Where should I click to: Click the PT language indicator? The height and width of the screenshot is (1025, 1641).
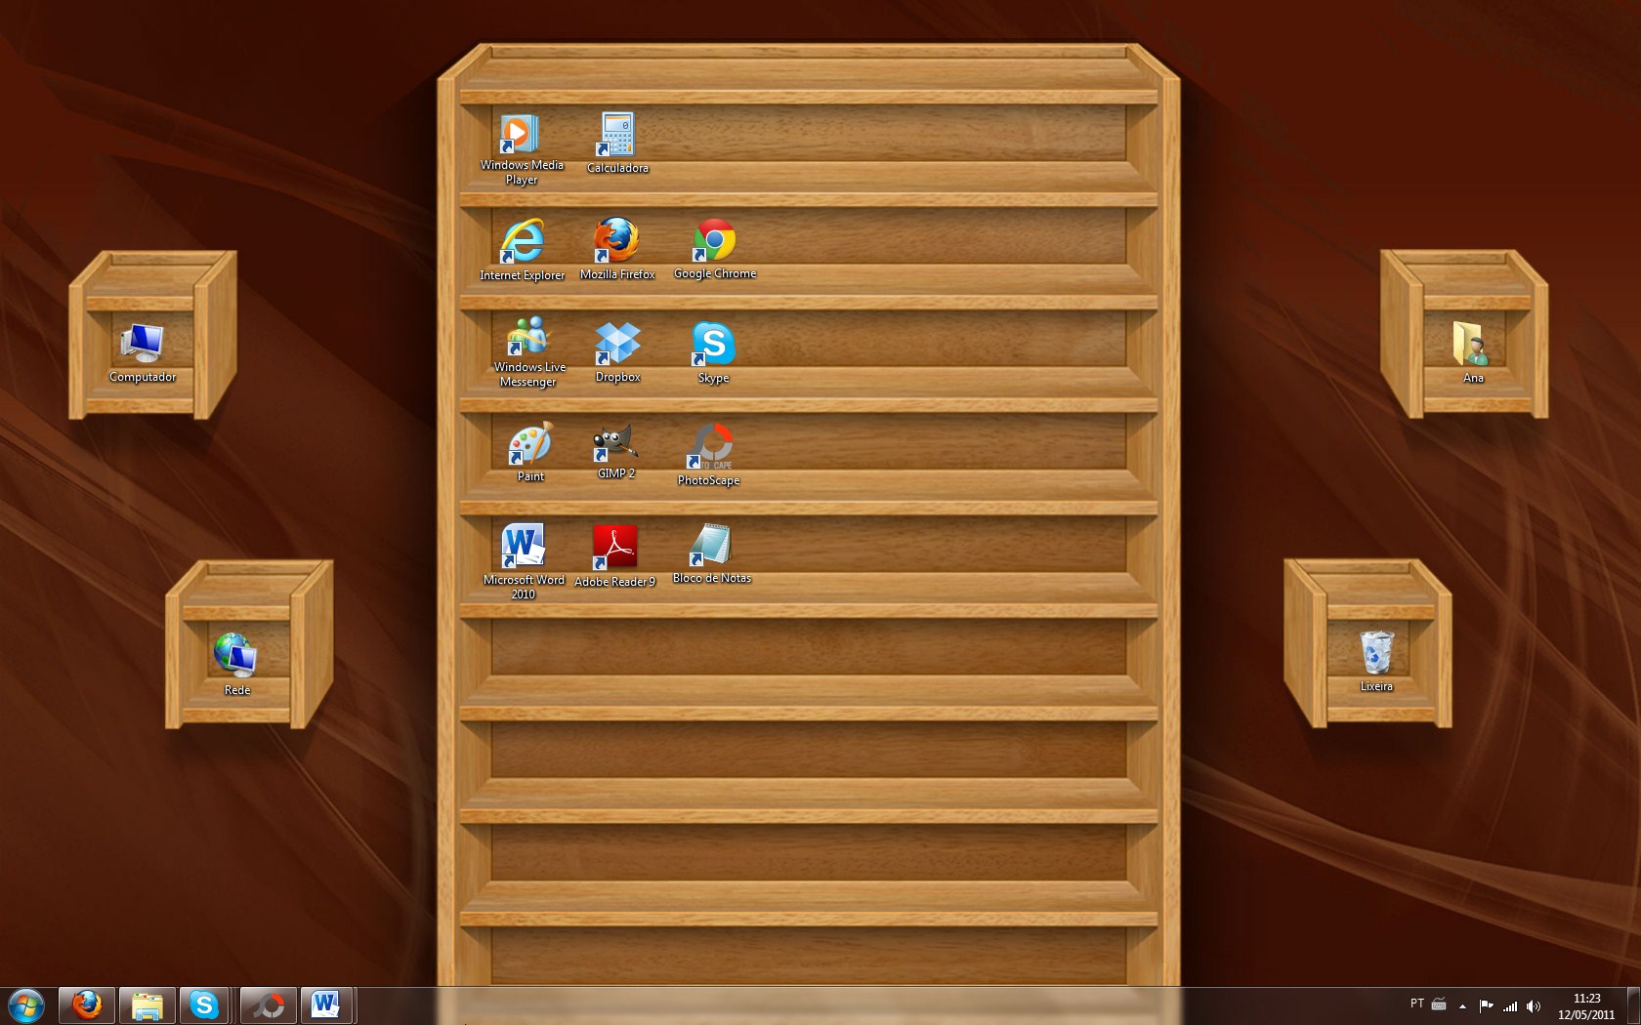pyautogui.click(x=1417, y=1004)
